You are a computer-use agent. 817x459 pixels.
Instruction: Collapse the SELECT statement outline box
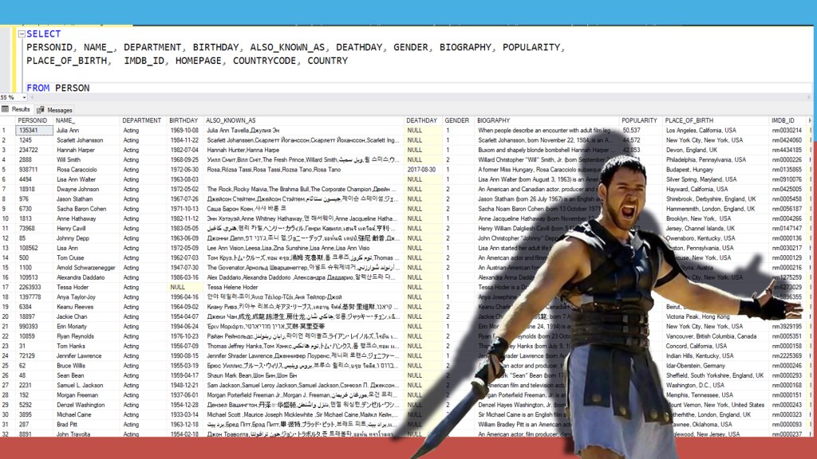pyautogui.click(x=22, y=34)
